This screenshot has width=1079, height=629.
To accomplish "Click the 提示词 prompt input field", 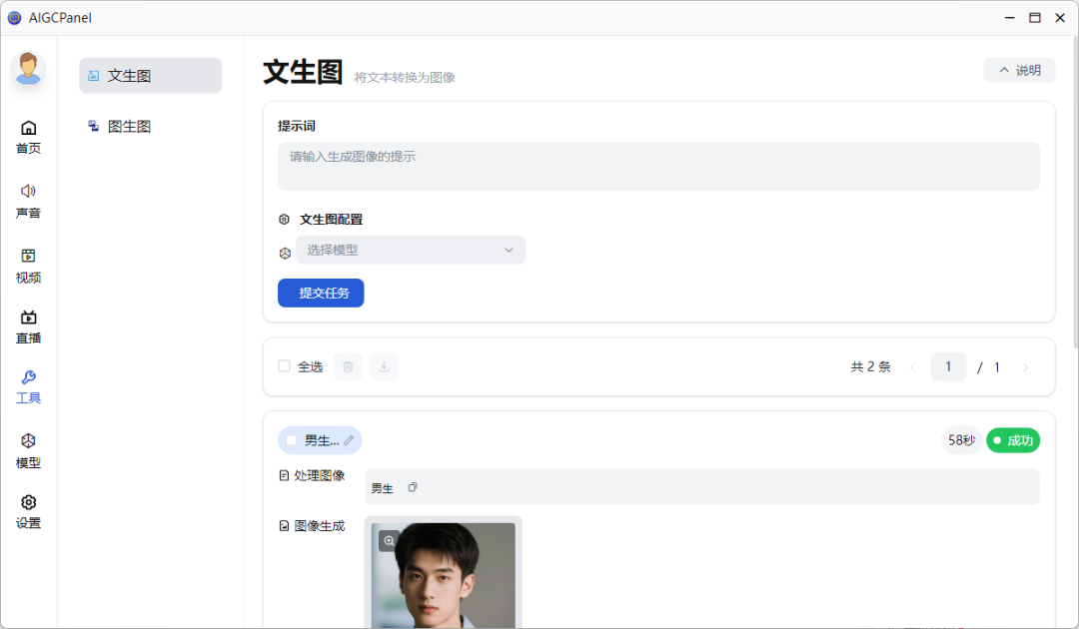I will coord(658,166).
